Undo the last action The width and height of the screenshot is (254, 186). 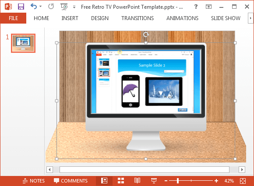pos(34,7)
